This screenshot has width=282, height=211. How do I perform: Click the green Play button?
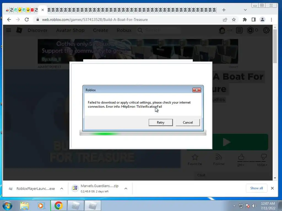point(240,142)
